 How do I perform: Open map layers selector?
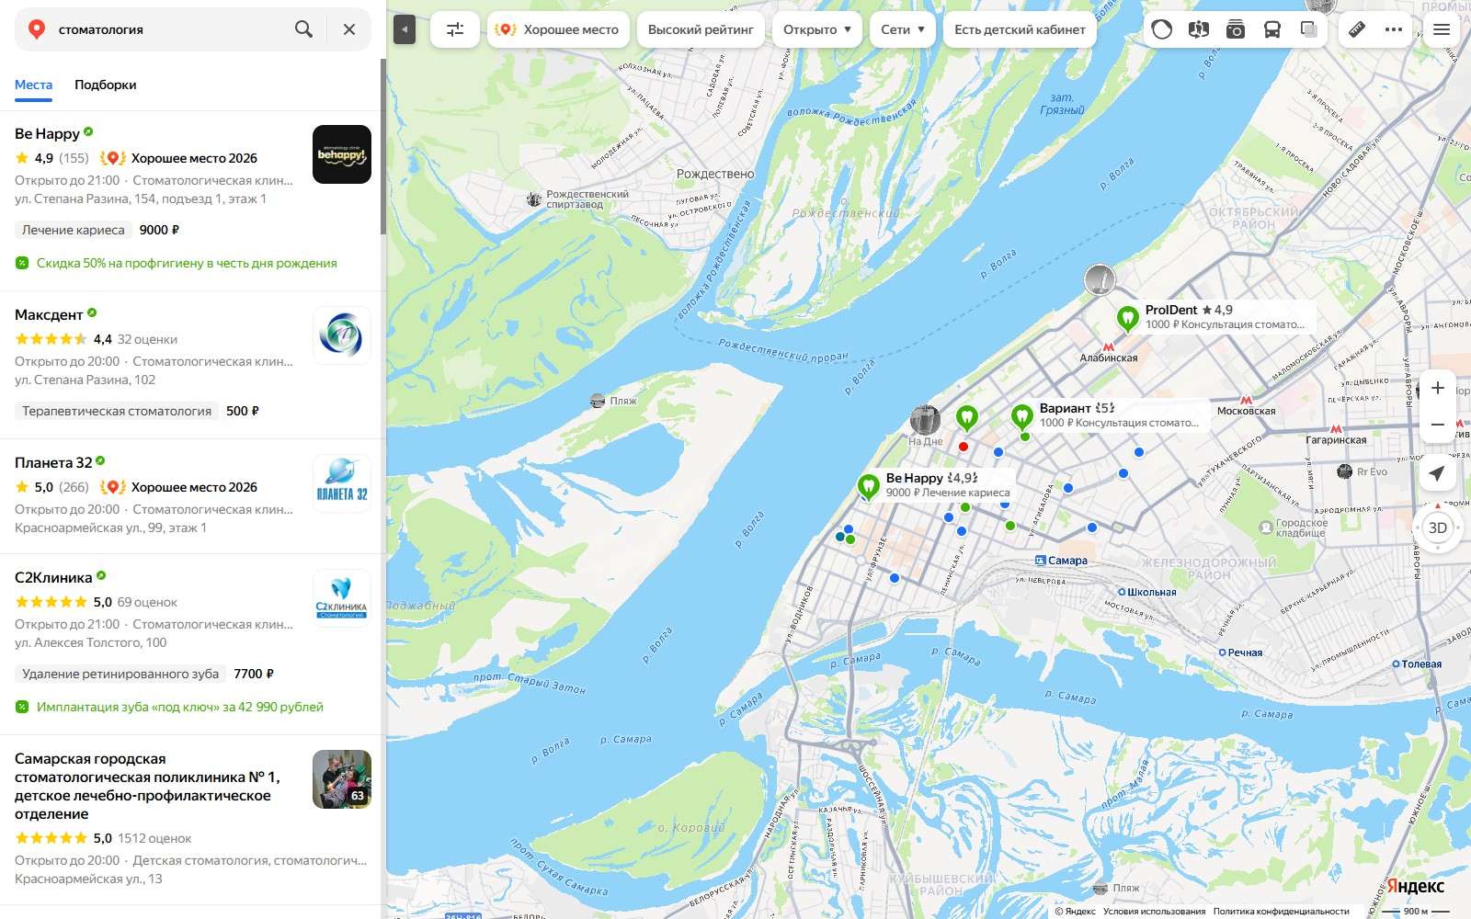point(1309,29)
